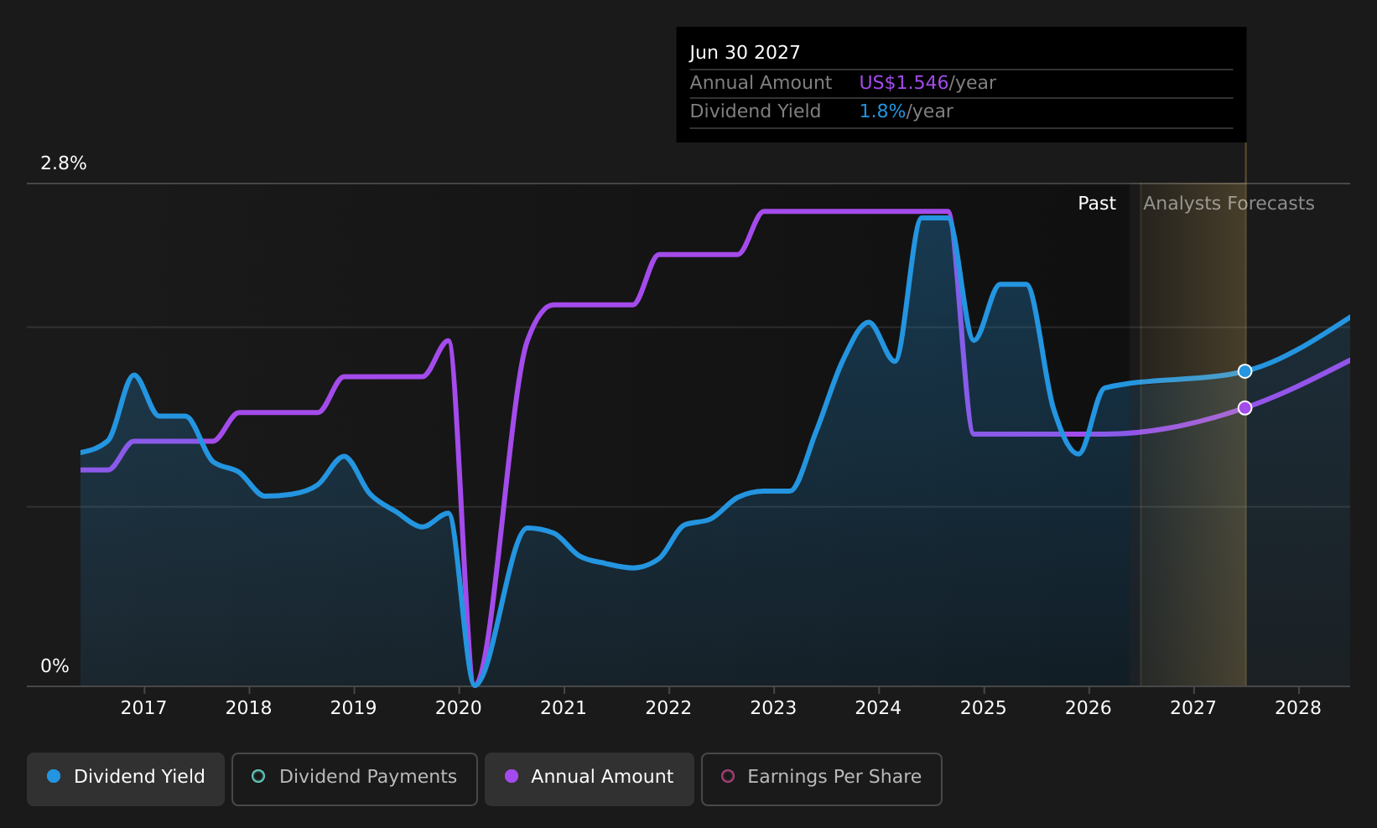Click the US$1.546/year tooltip value
The width and height of the screenshot is (1377, 828).
click(928, 83)
